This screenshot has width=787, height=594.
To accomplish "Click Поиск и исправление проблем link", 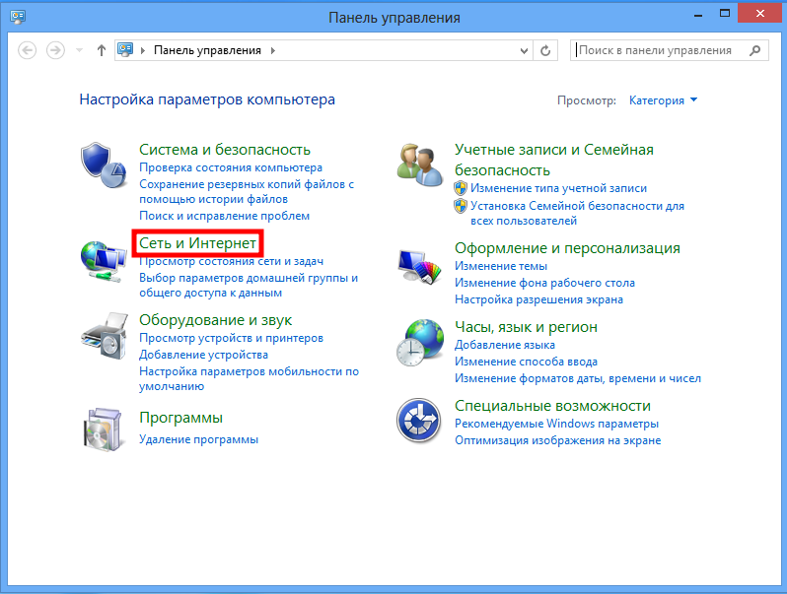I will (x=224, y=216).
